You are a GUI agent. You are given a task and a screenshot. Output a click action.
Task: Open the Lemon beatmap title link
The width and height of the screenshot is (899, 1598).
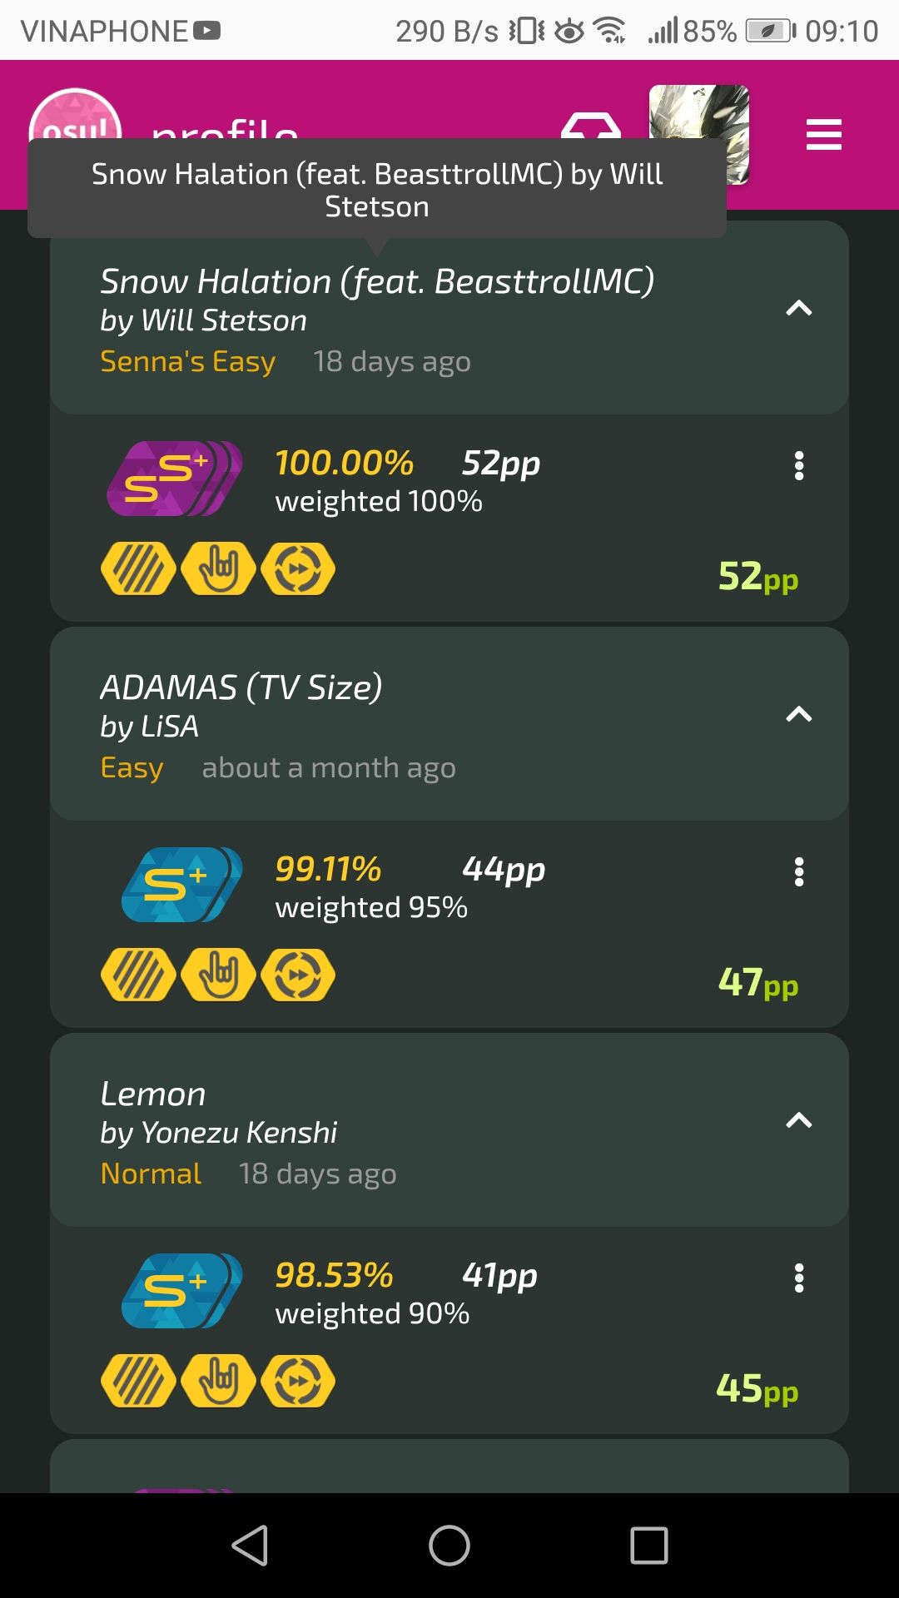coord(153,1094)
